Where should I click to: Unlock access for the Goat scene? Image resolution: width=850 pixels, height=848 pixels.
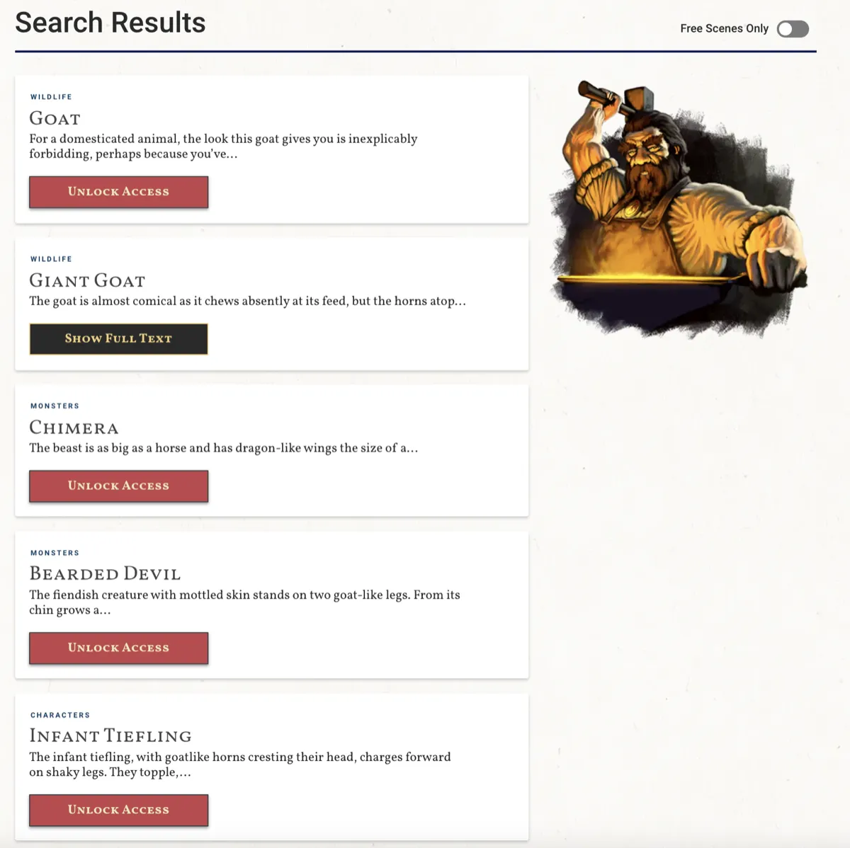pyautogui.click(x=118, y=192)
